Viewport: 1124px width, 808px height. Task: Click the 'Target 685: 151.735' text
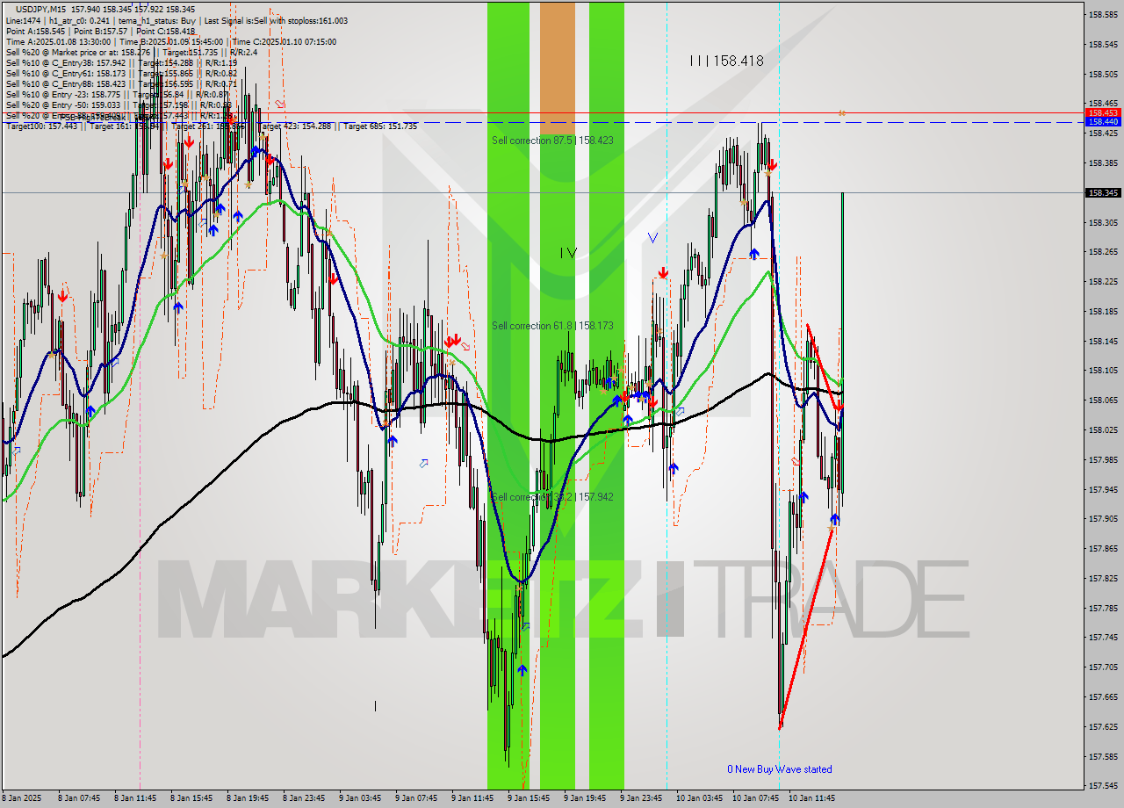tap(380, 126)
